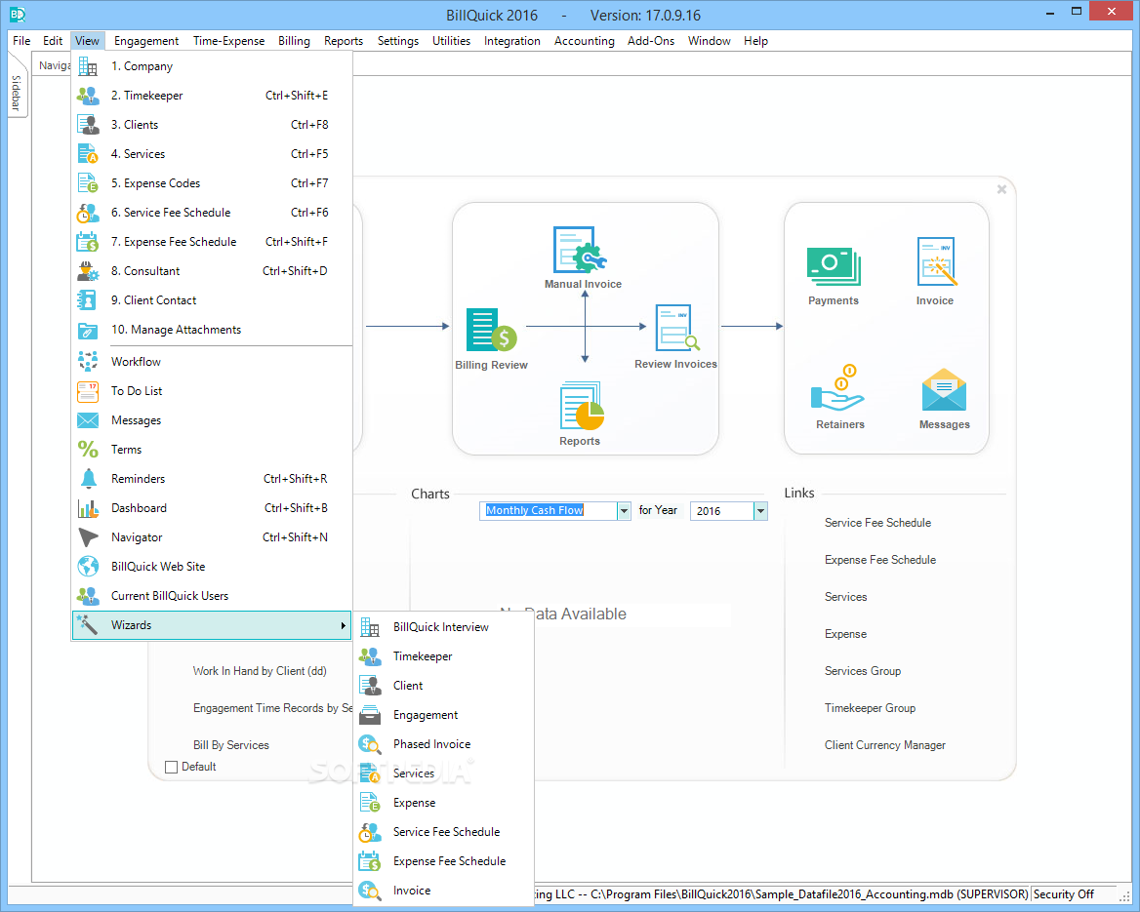The image size is (1140, 912).
Task: Click the Navigator cursor icon
Action: pyautogui.click(x=88, y=537)
